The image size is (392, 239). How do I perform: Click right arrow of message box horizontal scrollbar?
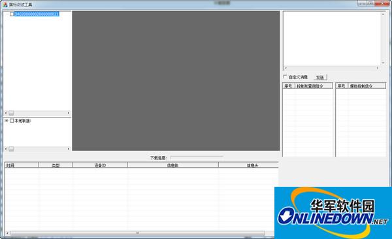(x=378, y=68)
